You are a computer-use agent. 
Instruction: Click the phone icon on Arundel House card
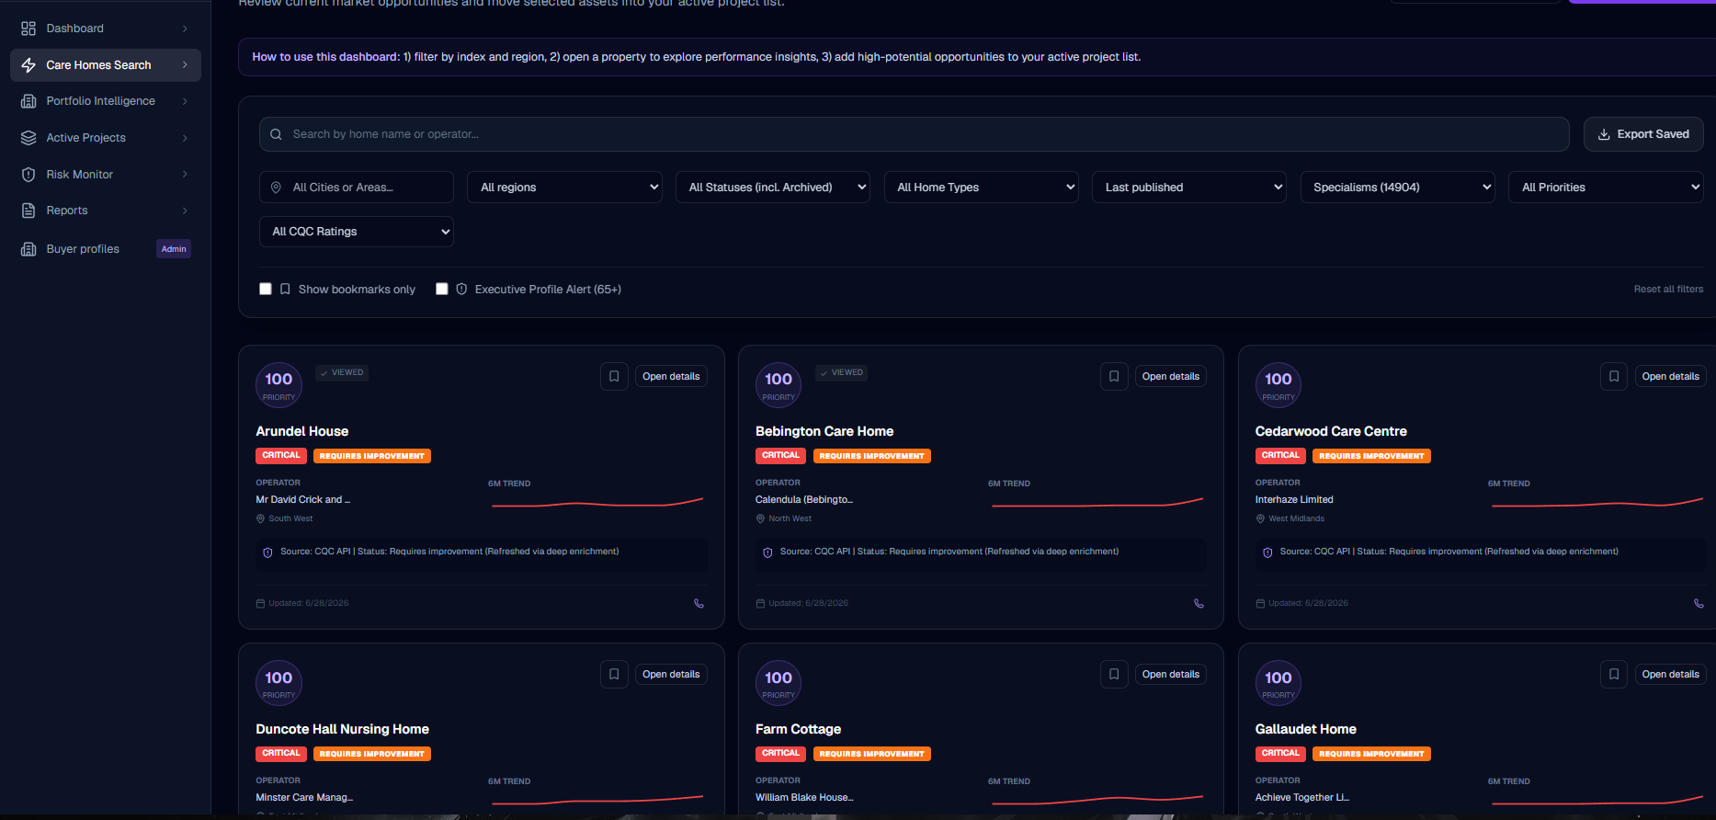pyautogui.click(x=699, y=604)
